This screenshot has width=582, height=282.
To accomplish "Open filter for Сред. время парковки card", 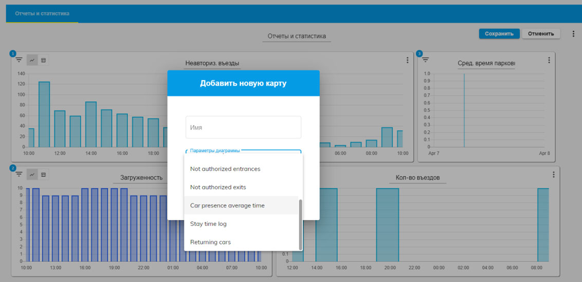I will pos(426,60).
